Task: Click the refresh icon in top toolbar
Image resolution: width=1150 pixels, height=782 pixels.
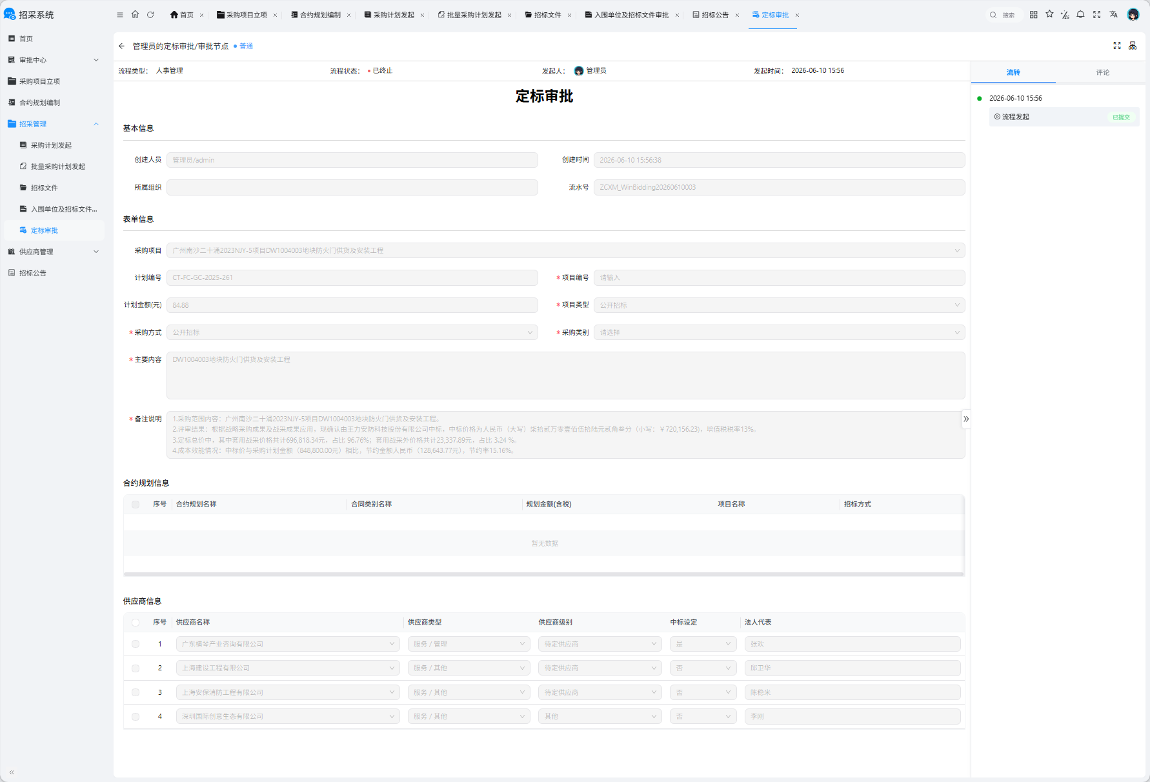Action: 150,15
